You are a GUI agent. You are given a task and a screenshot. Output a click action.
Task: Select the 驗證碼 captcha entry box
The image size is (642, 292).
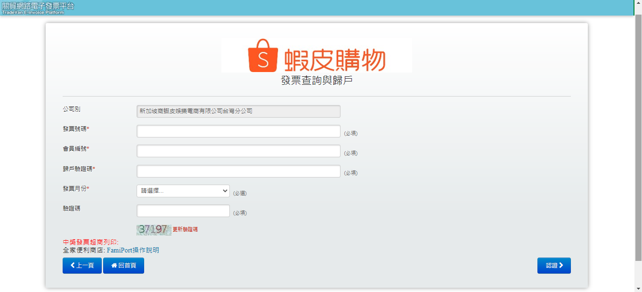coord(183,211)
